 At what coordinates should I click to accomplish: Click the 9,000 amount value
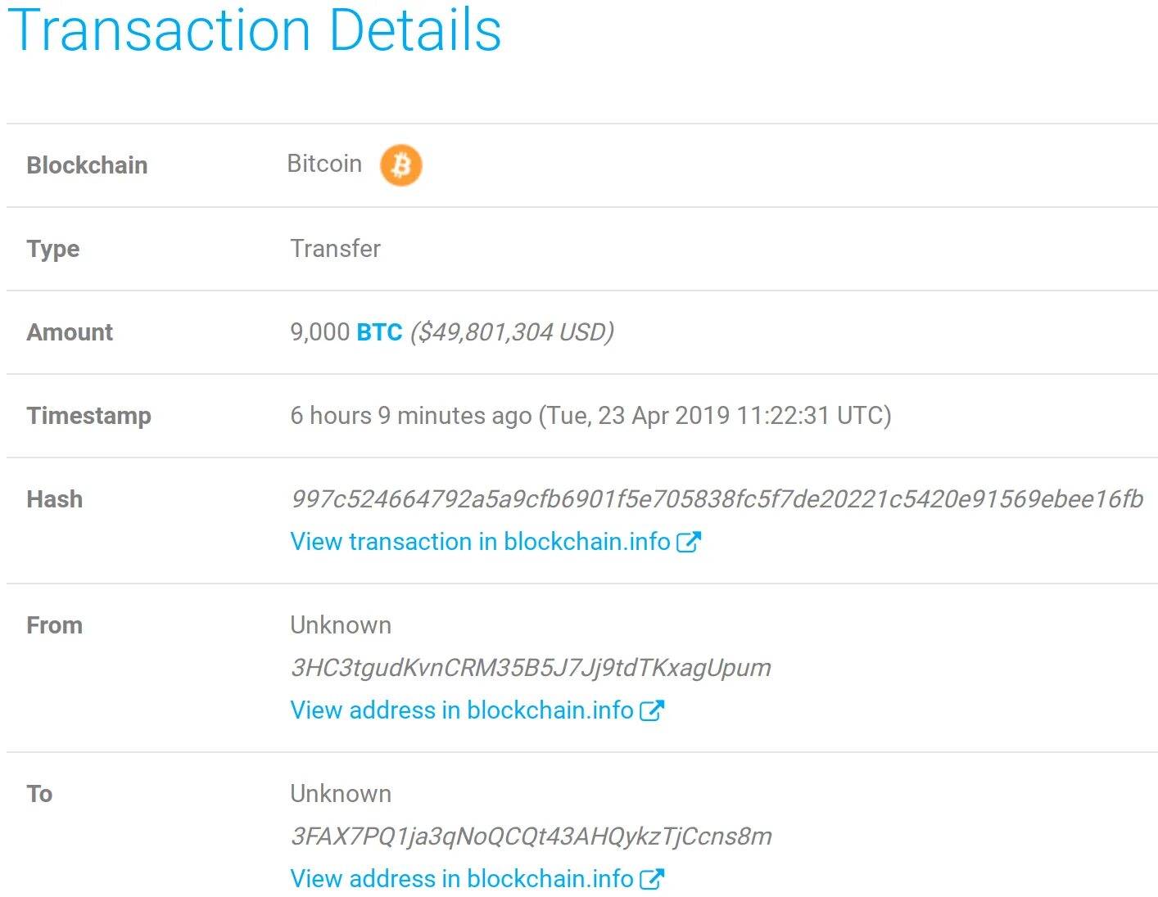(x=319, y=332)
